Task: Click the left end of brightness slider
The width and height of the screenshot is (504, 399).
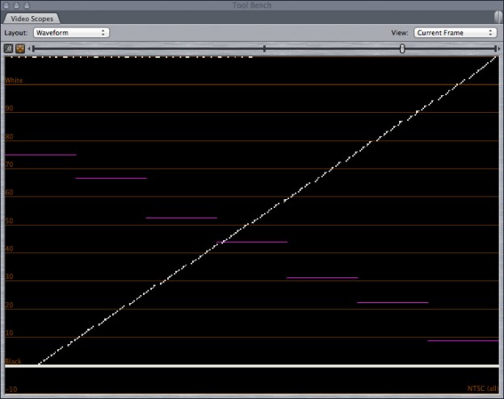Action: (x=32, y=48)
